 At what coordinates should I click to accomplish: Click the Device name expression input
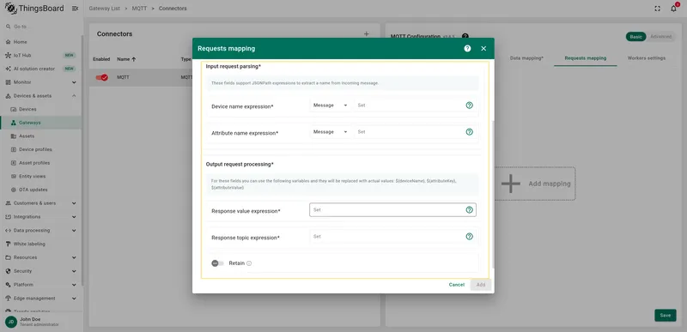point(410,106)
